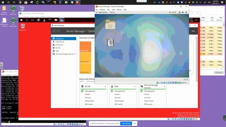This screenshot has height=127, width=226.
Task: Click CentOS volume icon in top bar
Action: 183,12
